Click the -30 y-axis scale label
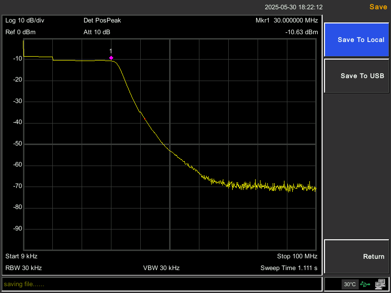 coord(17,102)
